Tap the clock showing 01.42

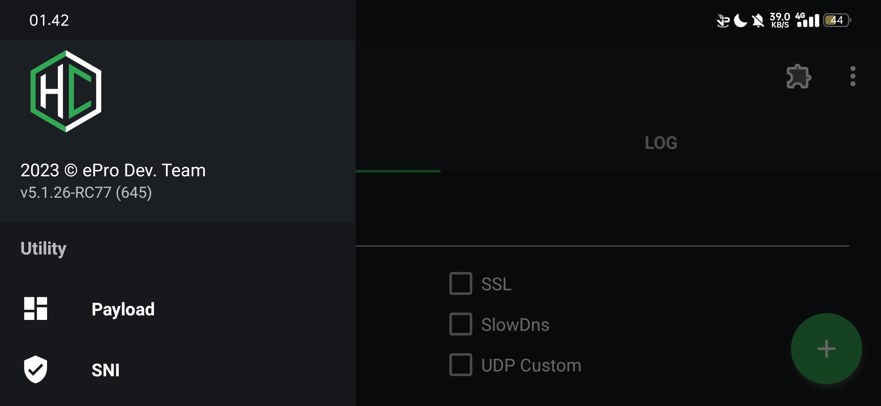click(x=49, y=20)
